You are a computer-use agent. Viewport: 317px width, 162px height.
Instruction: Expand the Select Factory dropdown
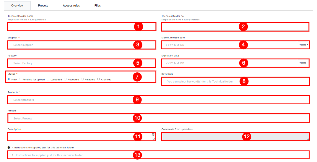pos(74,63)
